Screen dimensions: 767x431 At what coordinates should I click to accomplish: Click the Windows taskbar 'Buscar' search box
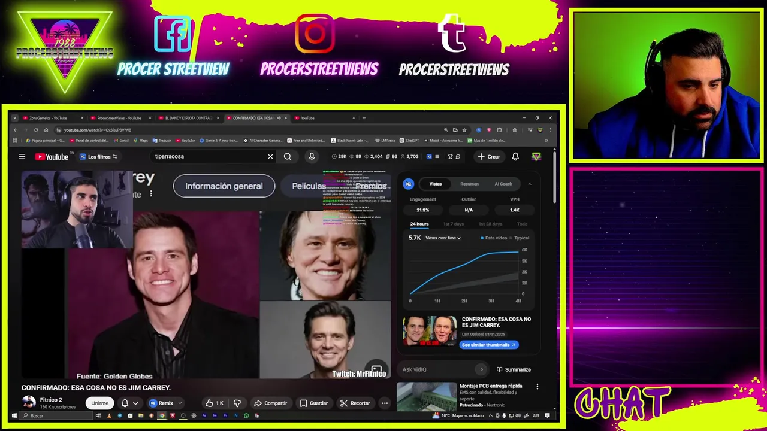55,415
